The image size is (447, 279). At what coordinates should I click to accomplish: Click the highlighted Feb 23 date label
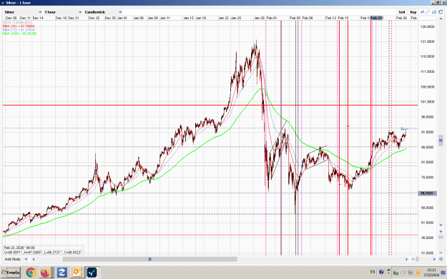click(x=376, y=18)
